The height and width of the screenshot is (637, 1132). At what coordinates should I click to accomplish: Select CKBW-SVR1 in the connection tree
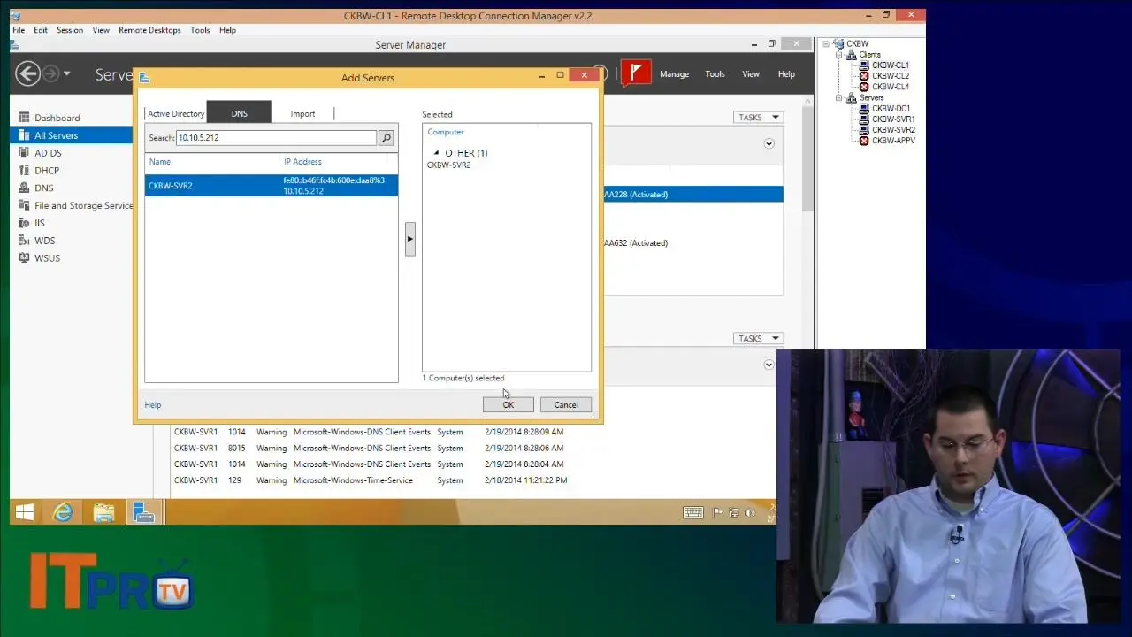tap(893, 119)
